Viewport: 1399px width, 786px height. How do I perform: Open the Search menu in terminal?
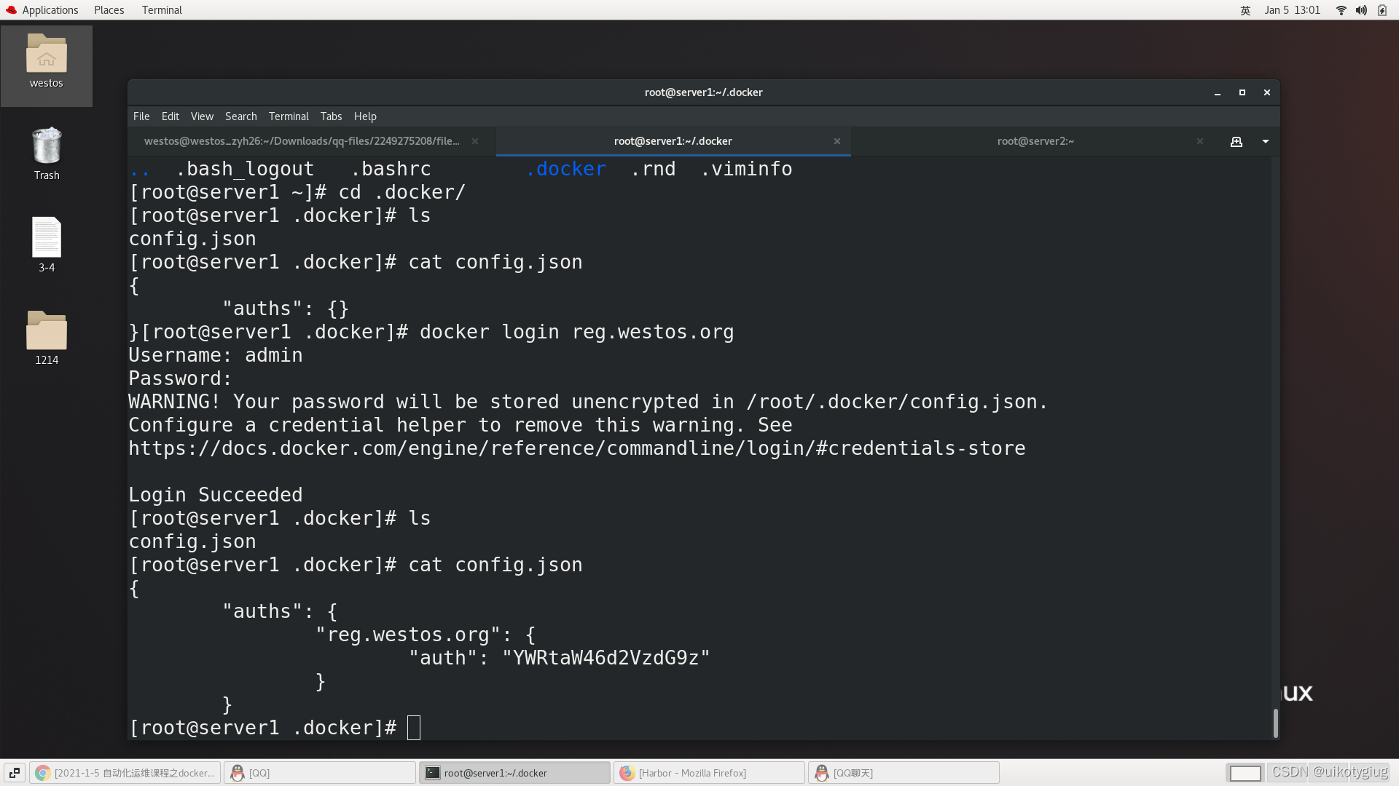click(x=241, y=116)
